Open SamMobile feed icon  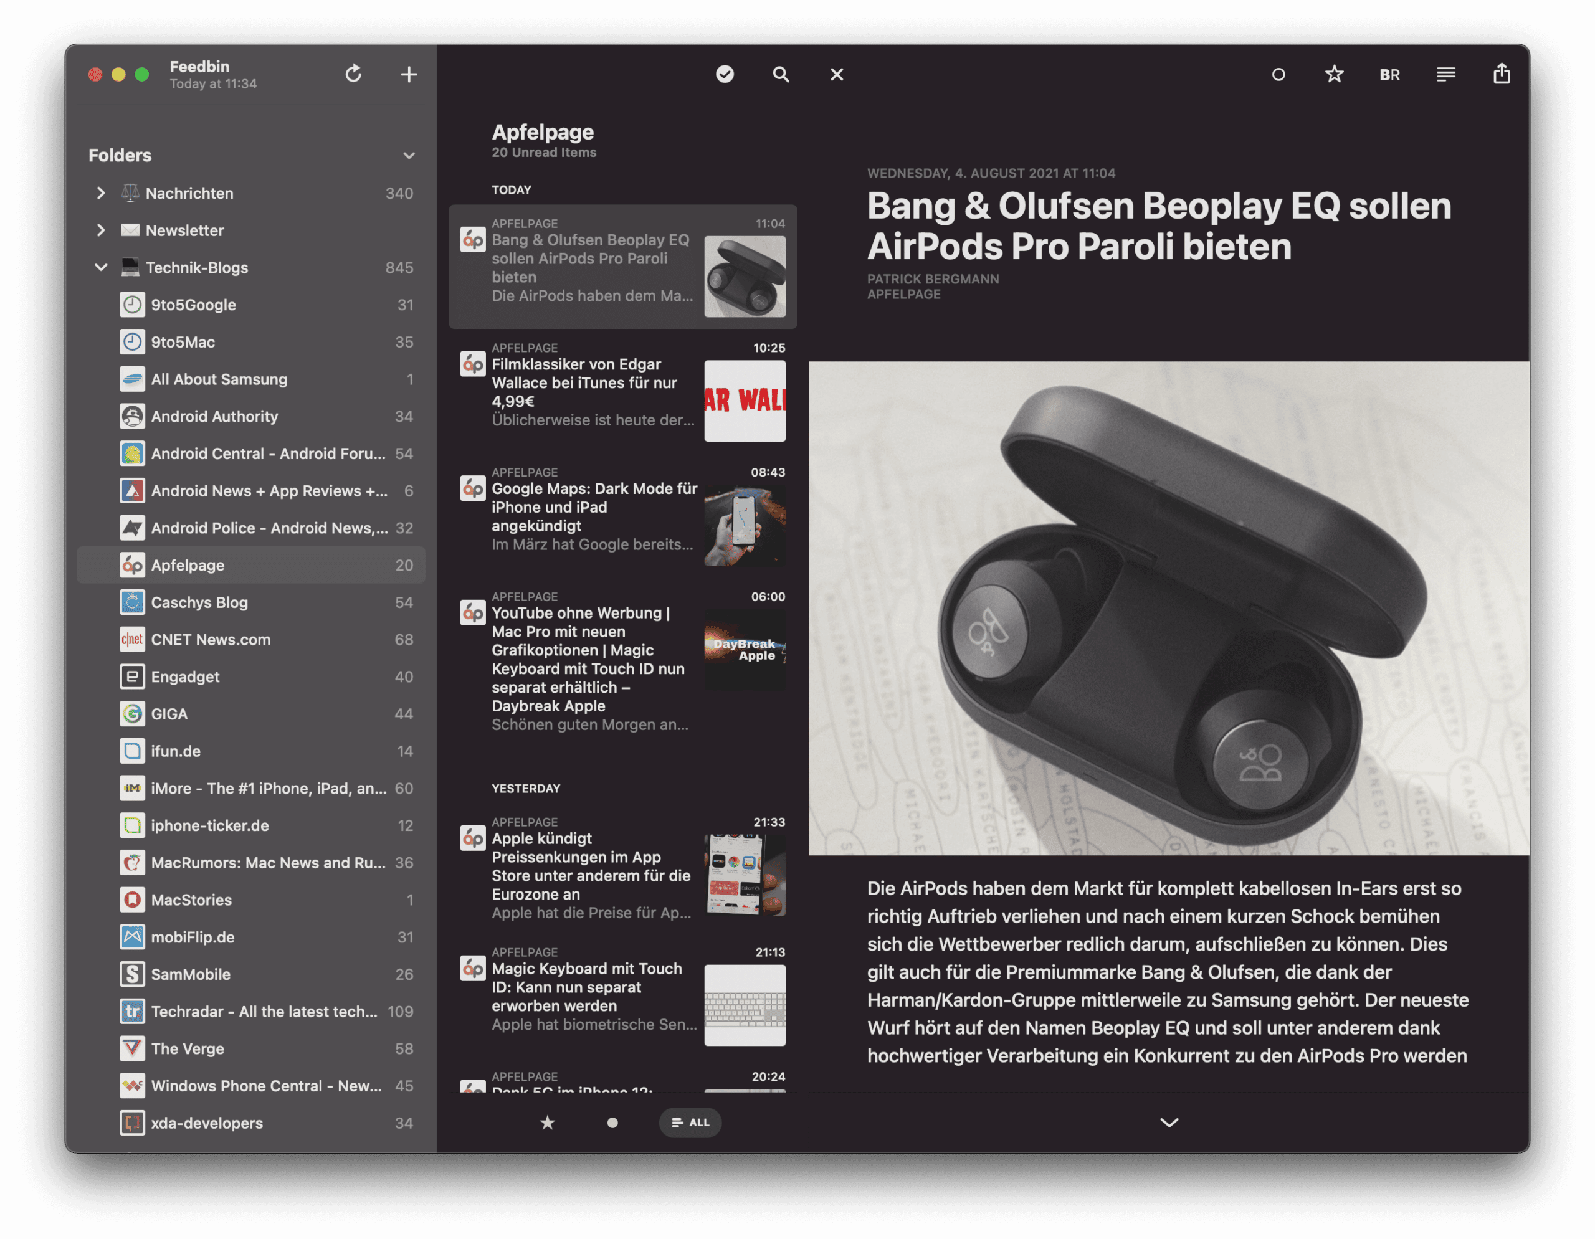pos(132,974)
